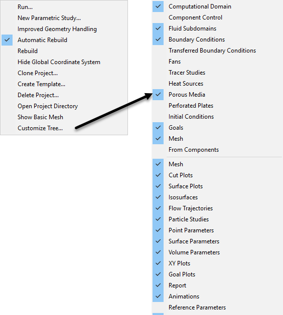Choose Show Basic Mesh
This screenshot has width=283, height=315.
click(41, 117)
